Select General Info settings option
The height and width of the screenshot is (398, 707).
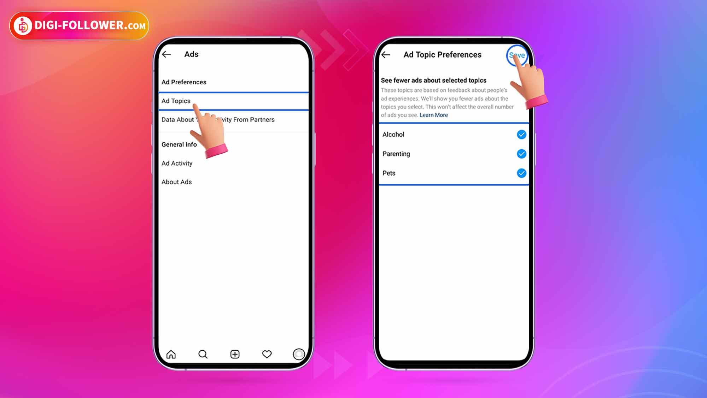pos(179,144)
